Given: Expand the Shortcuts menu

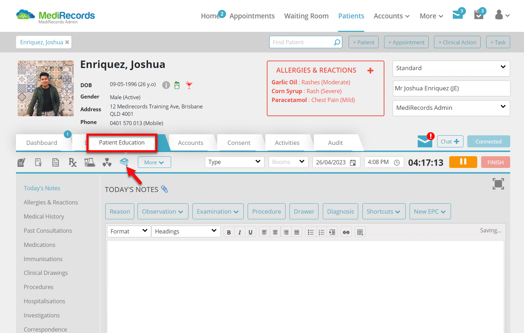Looking at the screenshot, I should (x=383, y=211).
